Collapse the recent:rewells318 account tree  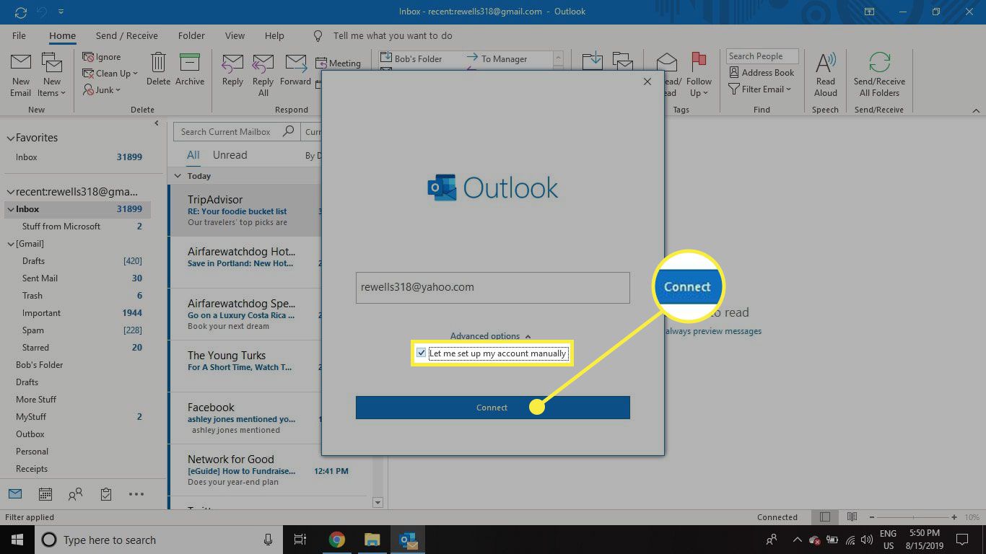click(x=10, y=192)
